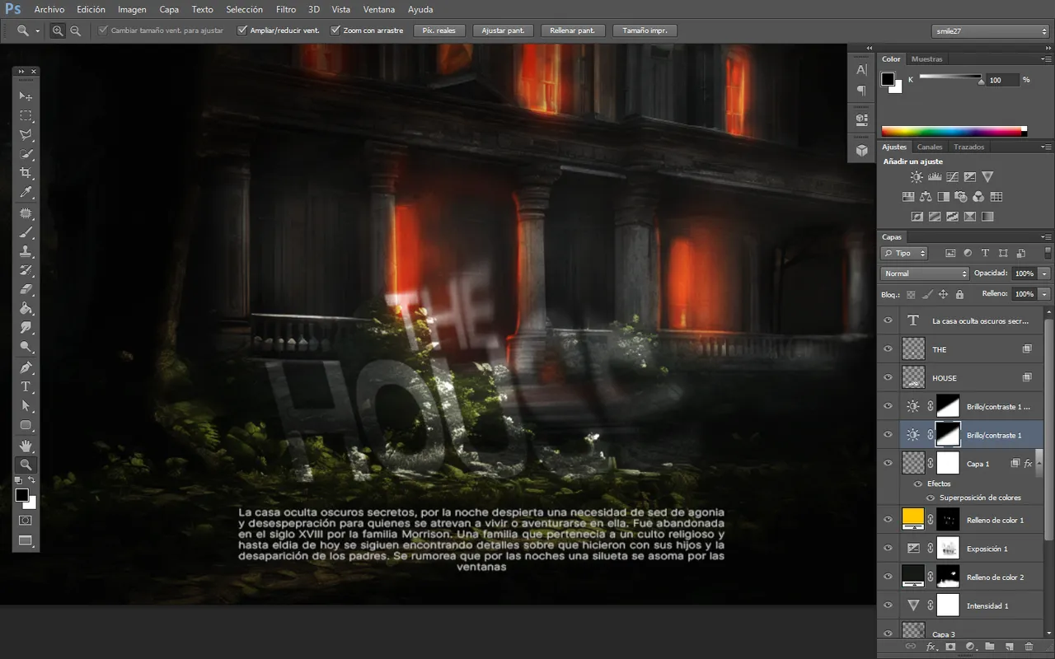Click the Delete layer trash icon
Screen dimensions: 1055x659
[x=1029, y=647]
